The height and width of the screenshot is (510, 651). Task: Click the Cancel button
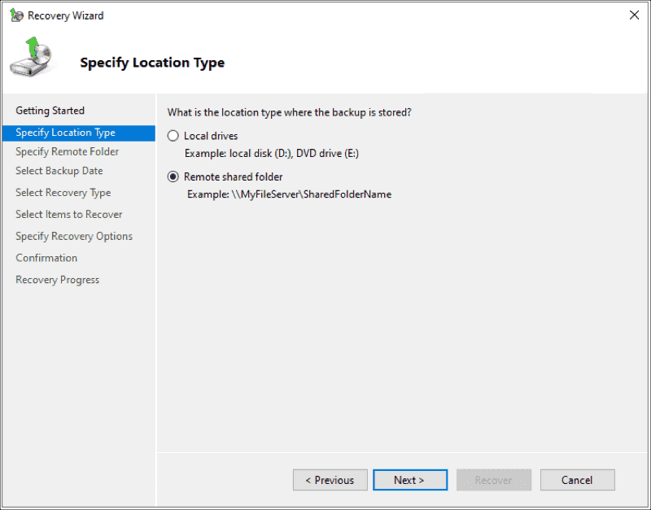[x=577, y=479]
